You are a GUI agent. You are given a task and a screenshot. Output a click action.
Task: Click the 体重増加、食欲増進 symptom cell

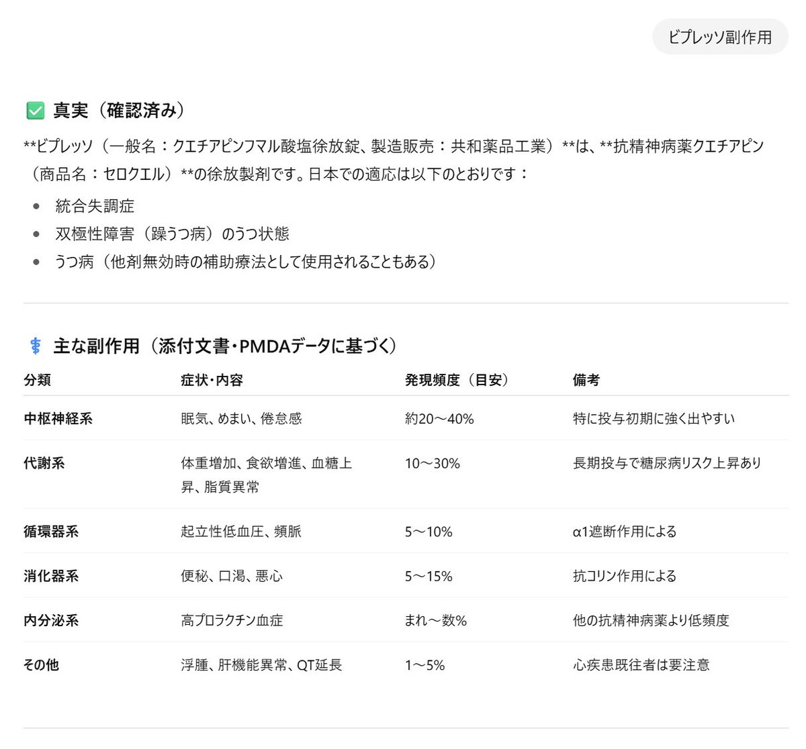[x=267, y=475]
